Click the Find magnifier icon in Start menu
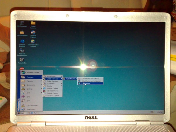Screen dimensions: 176x132 23,93
